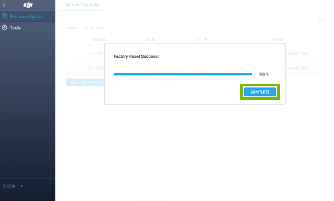Click the refresh icon at top right
The image size is (334, 201).
coord(321,21)
